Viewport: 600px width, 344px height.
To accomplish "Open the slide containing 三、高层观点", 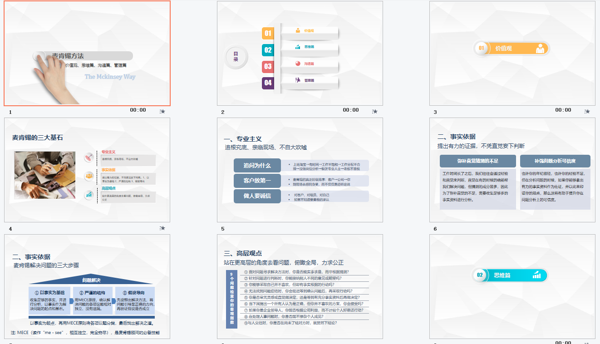I will coord(301,286).
